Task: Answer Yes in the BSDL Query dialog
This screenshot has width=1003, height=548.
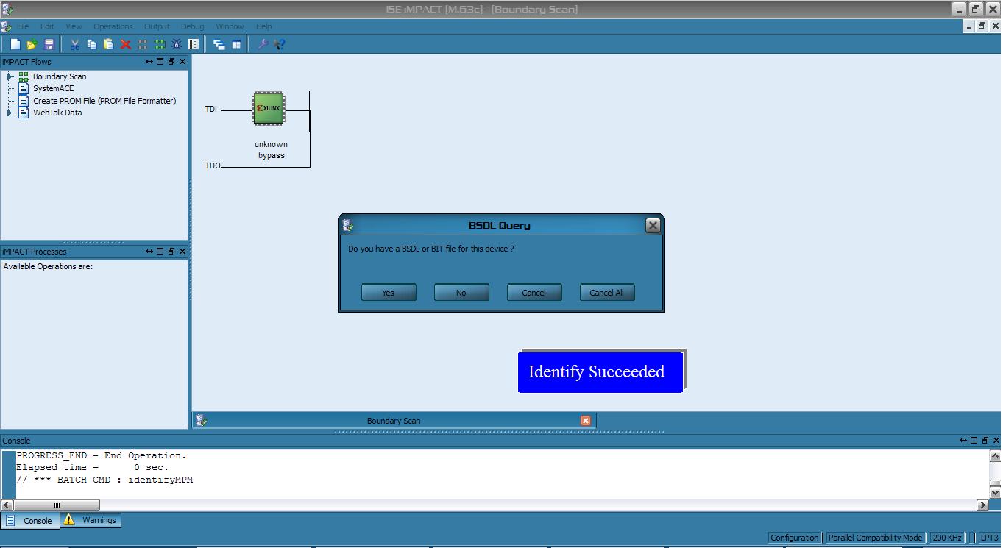Action: (389, 293)
